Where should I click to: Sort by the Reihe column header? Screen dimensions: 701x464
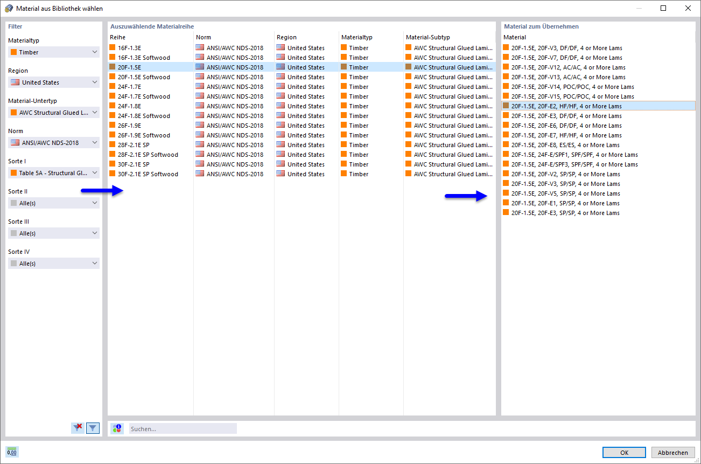pyautogui.click(x=150, y=37)
